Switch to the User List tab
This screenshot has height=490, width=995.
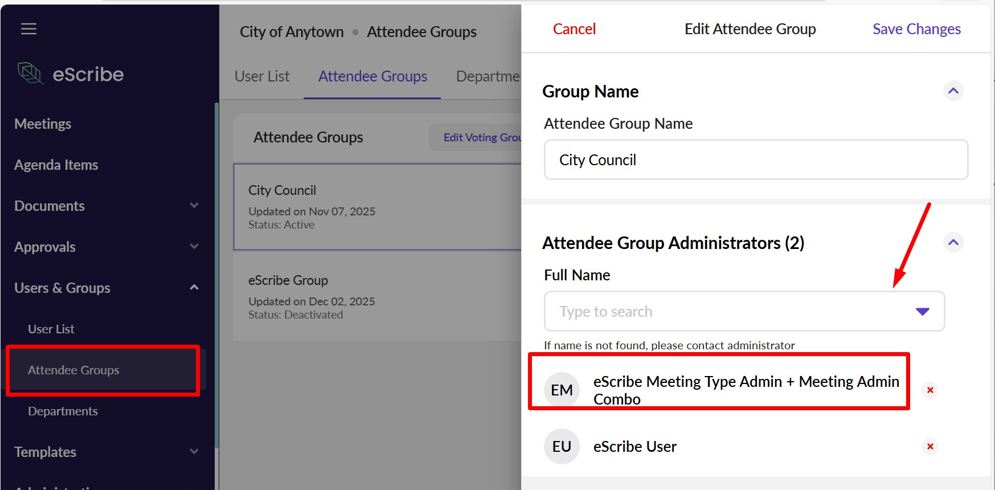click(262, 76)
